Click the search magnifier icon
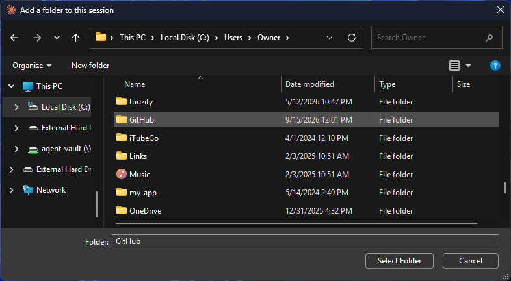 pyautogui.click(x=489, y=38)
